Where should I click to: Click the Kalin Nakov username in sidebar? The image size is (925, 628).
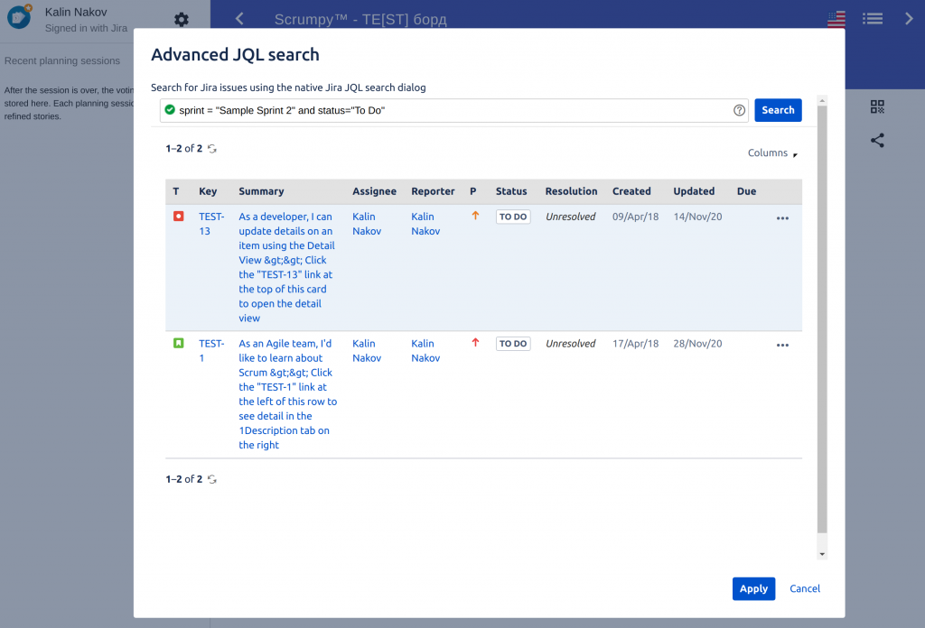(76, 12)
